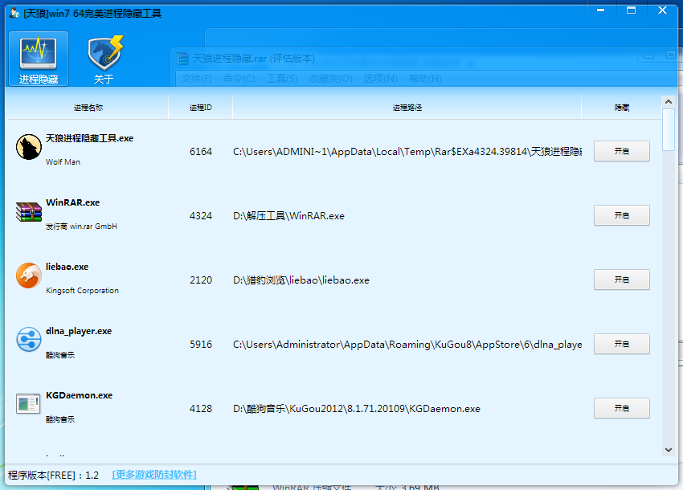Click the dlna_player.exe blue icon
Screen dimensions: 683x490
tap(29, 339)
